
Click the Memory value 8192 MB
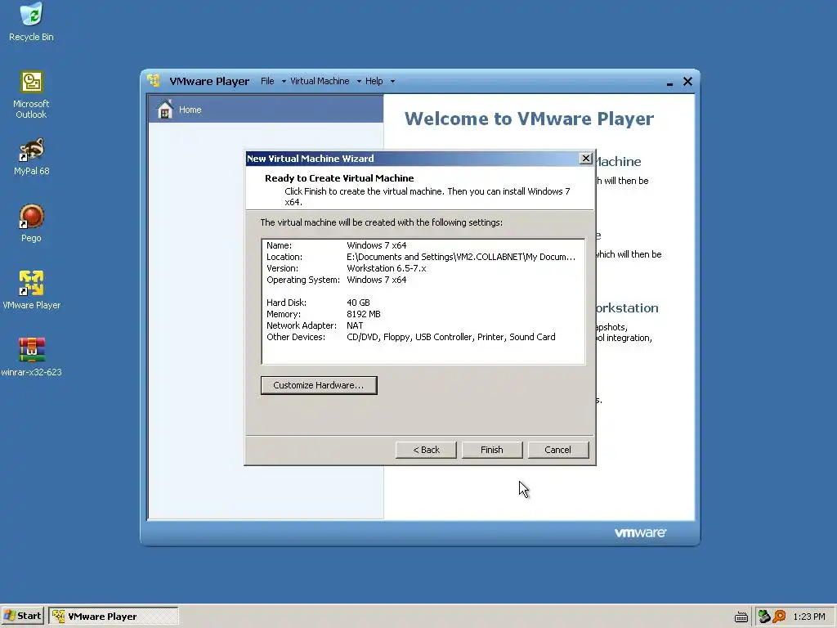[364, 314]
